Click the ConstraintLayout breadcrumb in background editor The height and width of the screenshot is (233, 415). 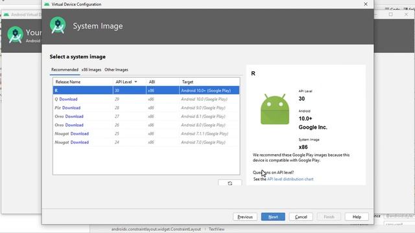click(156, 229)
